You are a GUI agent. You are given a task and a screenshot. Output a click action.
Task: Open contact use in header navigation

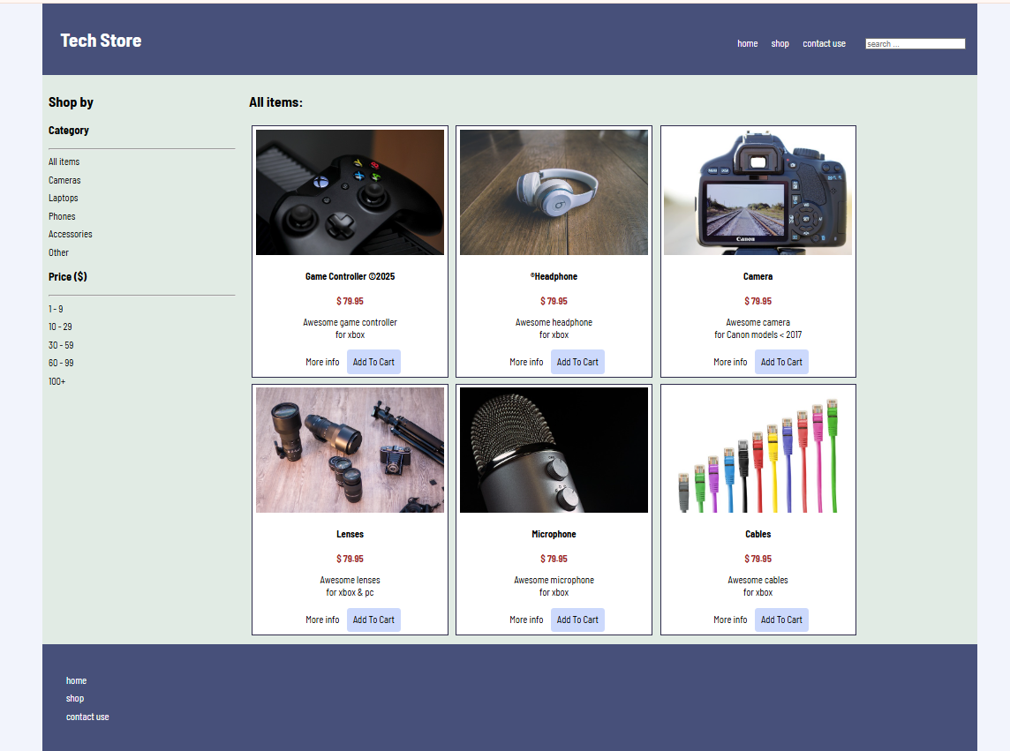click(x=824, y=44)
